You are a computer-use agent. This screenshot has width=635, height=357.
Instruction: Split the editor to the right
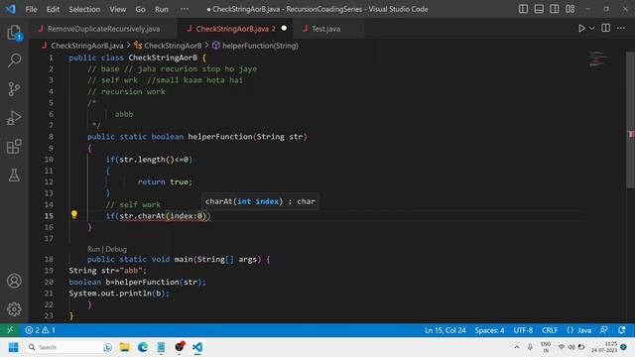(x=606, y=28)
